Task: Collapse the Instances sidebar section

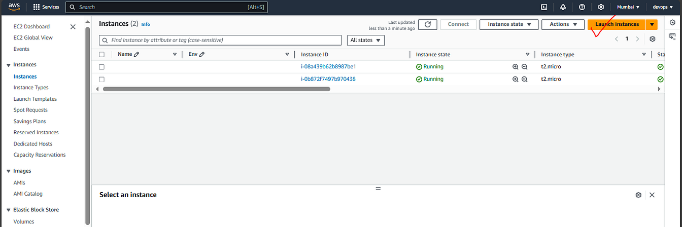Action: (x=9, y=65)
